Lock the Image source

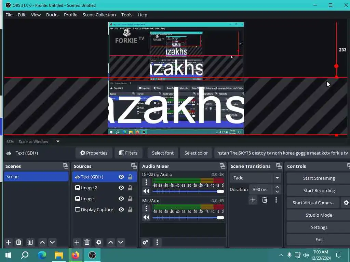coord(130,199)
